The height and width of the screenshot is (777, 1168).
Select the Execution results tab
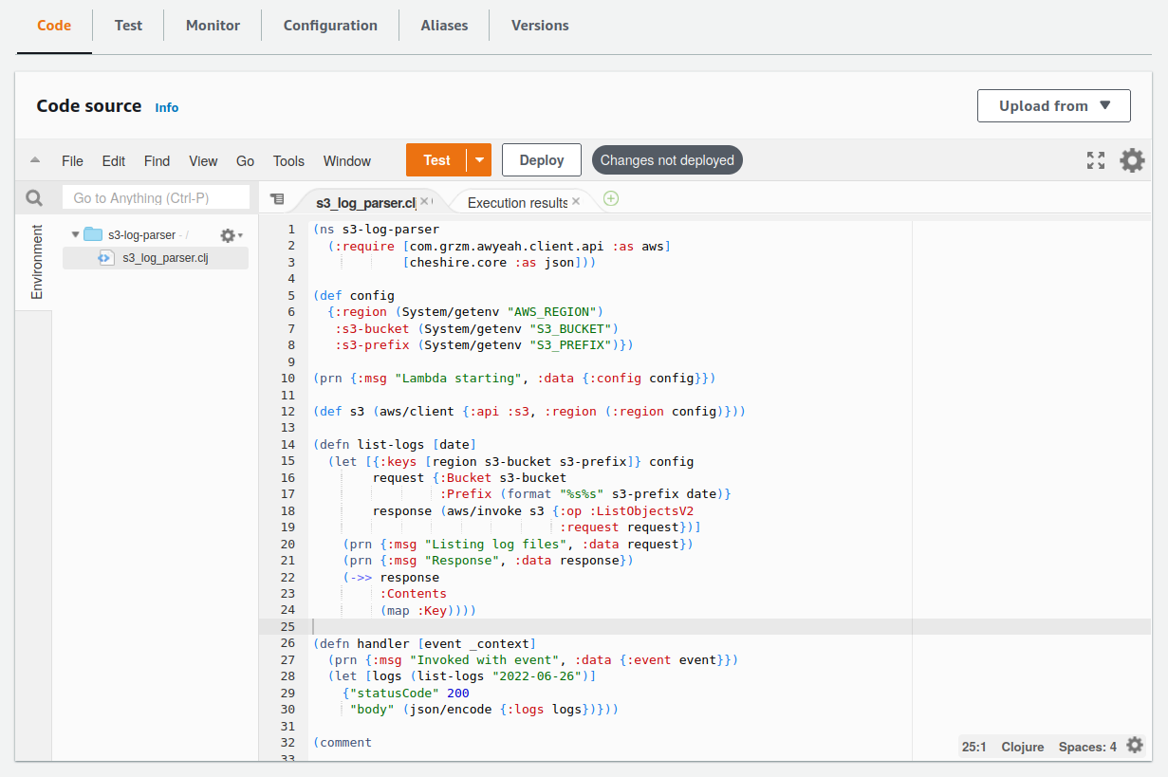click(x=517, y=202)
